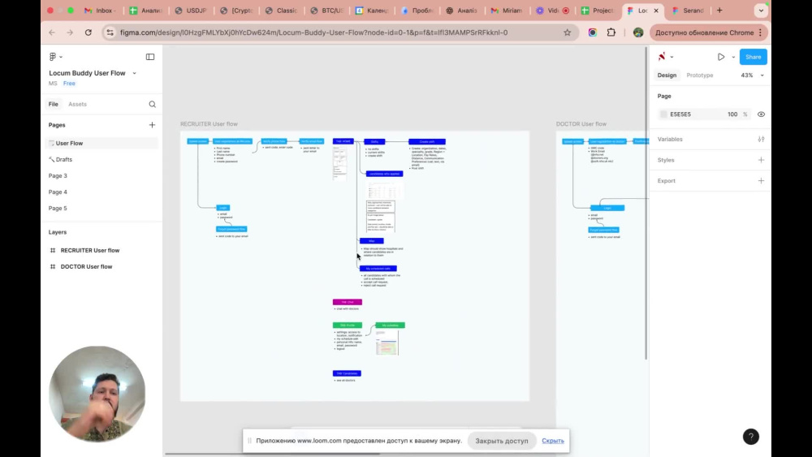
Task: Switch to the BTC/US browser tab
Action: pos(328,11)
